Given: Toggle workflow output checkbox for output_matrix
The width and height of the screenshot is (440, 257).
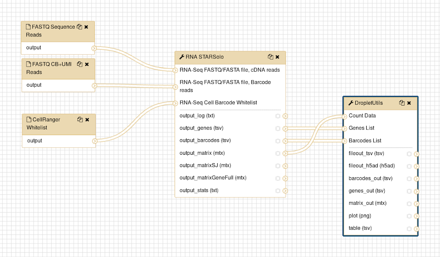Looking at the screenshot, I should (278, 153).
